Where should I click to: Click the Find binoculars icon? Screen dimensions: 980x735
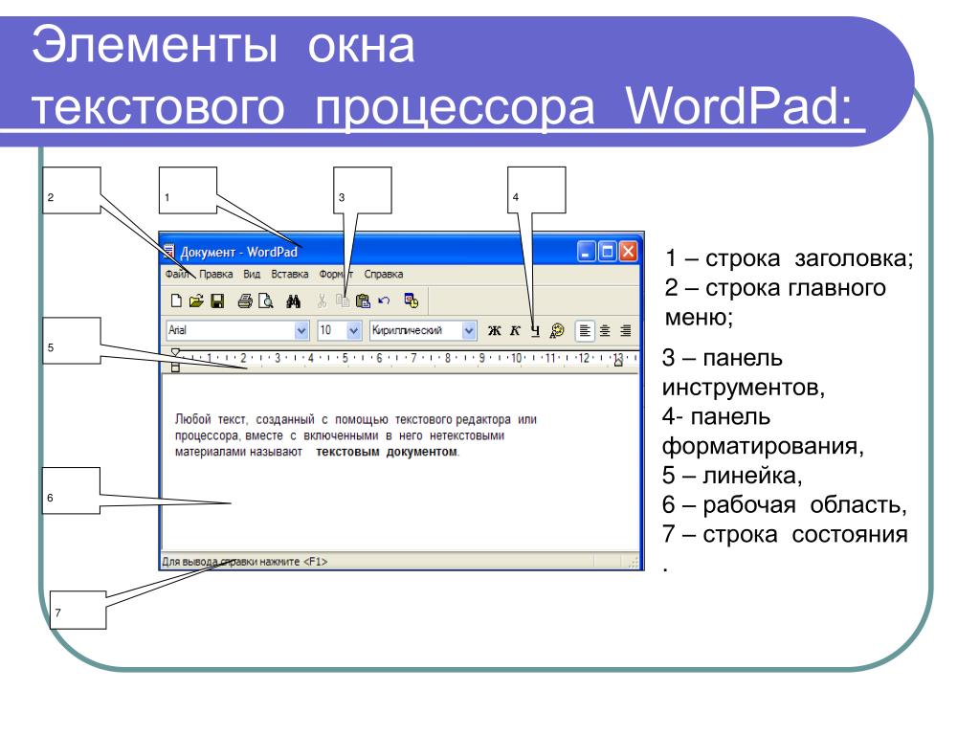293,301
